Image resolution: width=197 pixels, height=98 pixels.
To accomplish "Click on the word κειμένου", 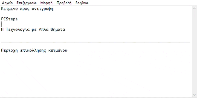I will [x=58, y=50].
